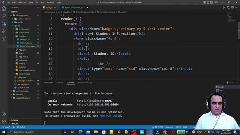Close the terminal panel
Image resolution: width=240 pixels, height=135 pixels.
tap(237, 82)
